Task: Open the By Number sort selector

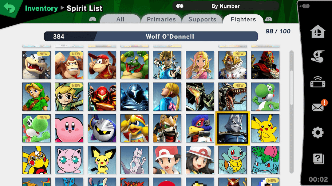Action: 226,6
